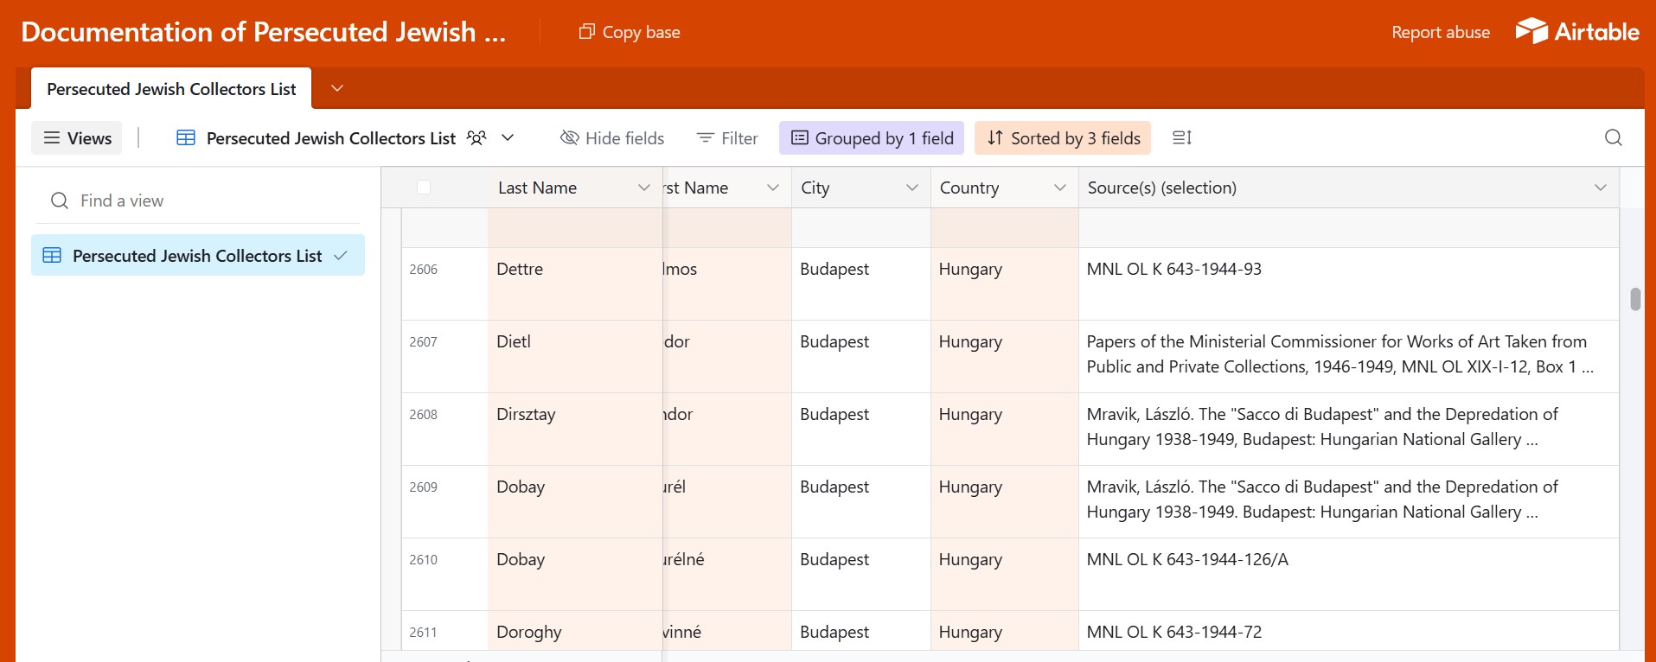The height and width of the screenshot is (662, 1656).
Task: Select the Persecuted Jewish Collectors List tab
Action: point(171,89)
